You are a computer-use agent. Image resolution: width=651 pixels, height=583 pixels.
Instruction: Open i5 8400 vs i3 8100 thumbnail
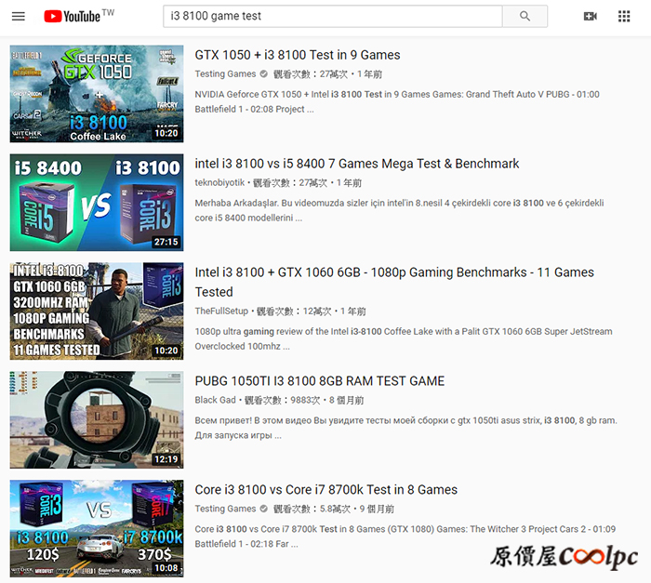click(x=97, y=203)
